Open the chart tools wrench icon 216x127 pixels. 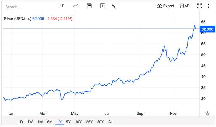pyautogui.click(x=114, y=6)
